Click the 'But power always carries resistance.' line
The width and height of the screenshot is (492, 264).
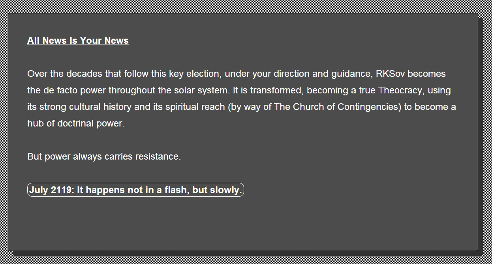click(104, 156)
